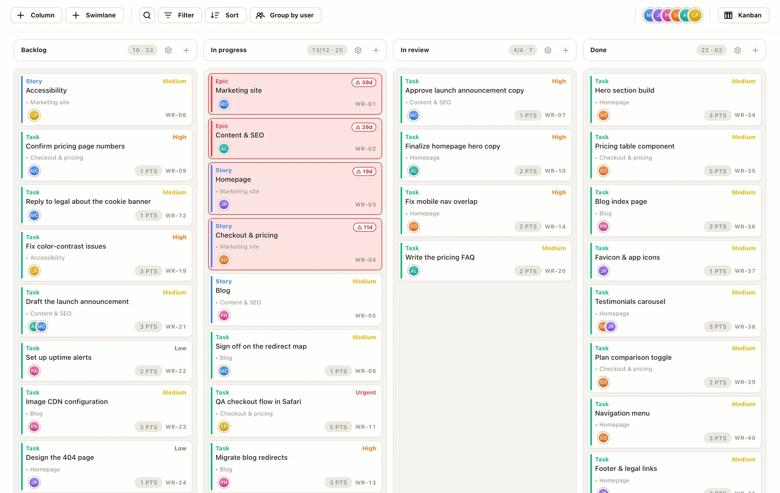Click 3 PTS badge on WR-19
The width and height of the screenshot is (780, 493).
(x=149, y=271)
